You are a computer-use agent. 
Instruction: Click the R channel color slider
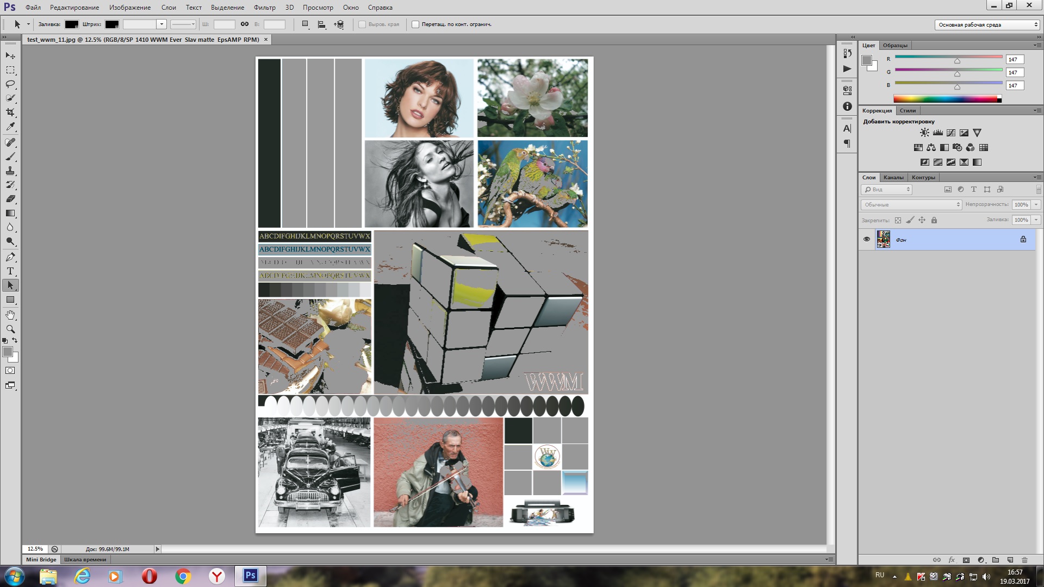pos(948,57)
